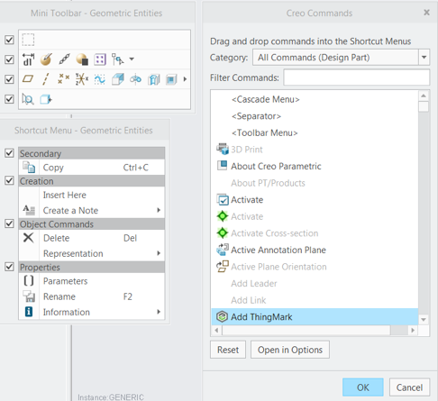This screenshot has width=438, height=401.
Task: Select the Datum Axis dashed-line icon
Action: [x=46, y=79]
